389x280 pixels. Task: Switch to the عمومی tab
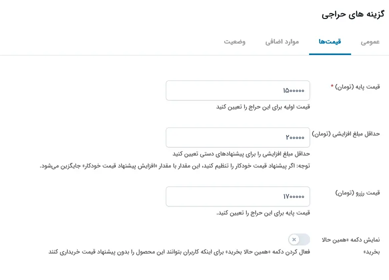click(370, 41)
